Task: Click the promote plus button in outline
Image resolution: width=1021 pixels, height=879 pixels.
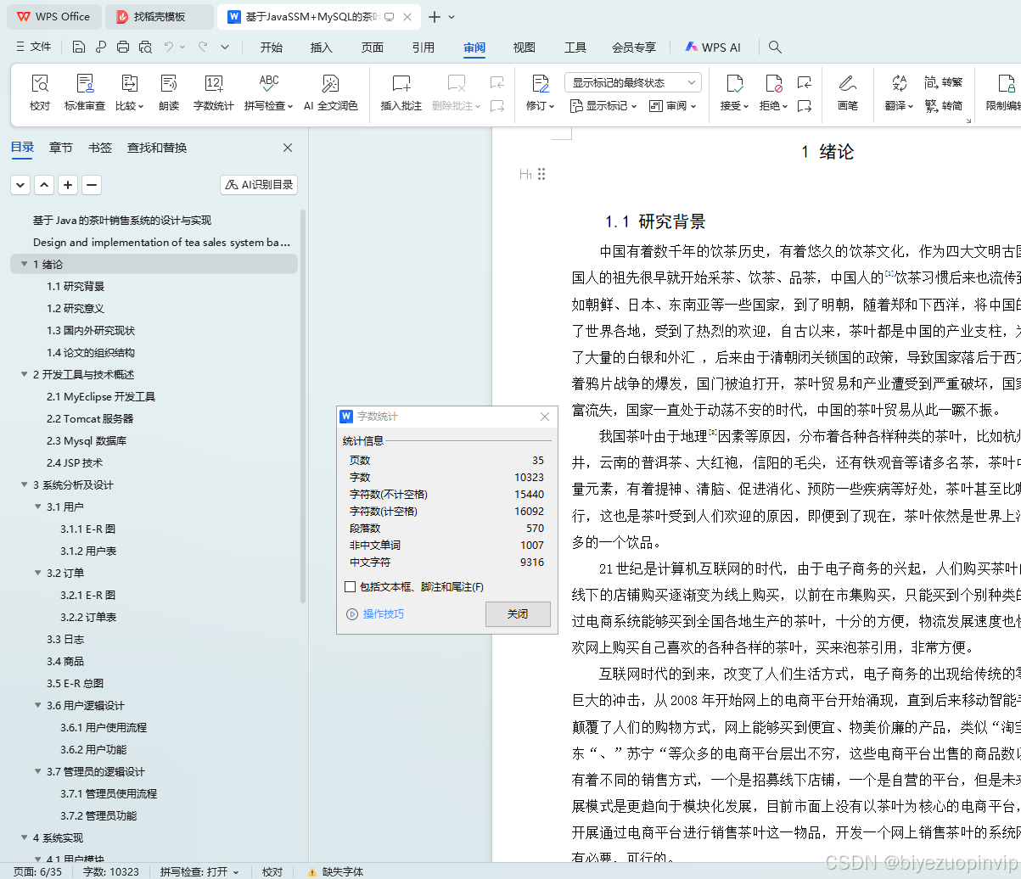Action: [x=68, y=184]
